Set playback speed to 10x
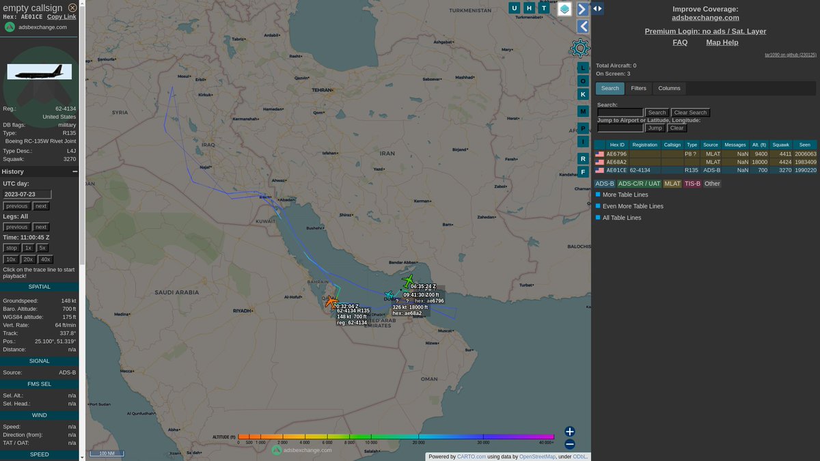This screenshot has width=820, height=461. [x=11, y=259]
